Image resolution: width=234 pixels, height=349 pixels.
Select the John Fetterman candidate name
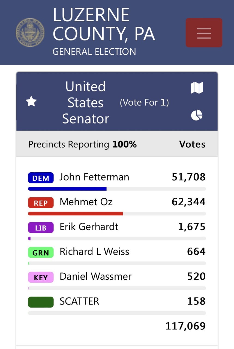(x=94, y=177)
